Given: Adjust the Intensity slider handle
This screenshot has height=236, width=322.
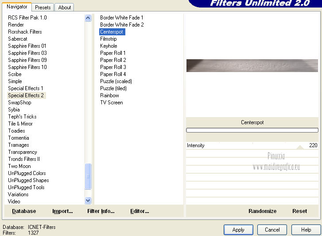Looking at the screenshot, I should tap(300, 147).
